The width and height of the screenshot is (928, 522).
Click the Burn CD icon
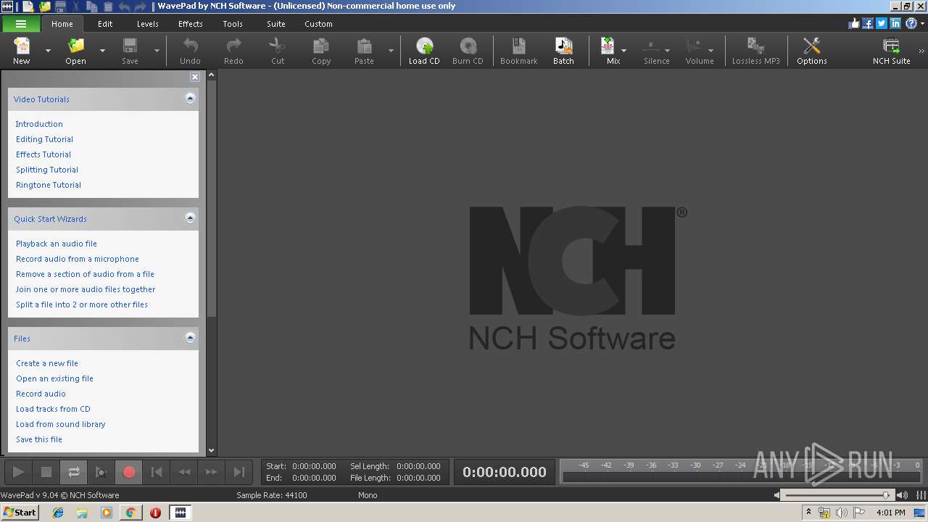pos(468,51)
